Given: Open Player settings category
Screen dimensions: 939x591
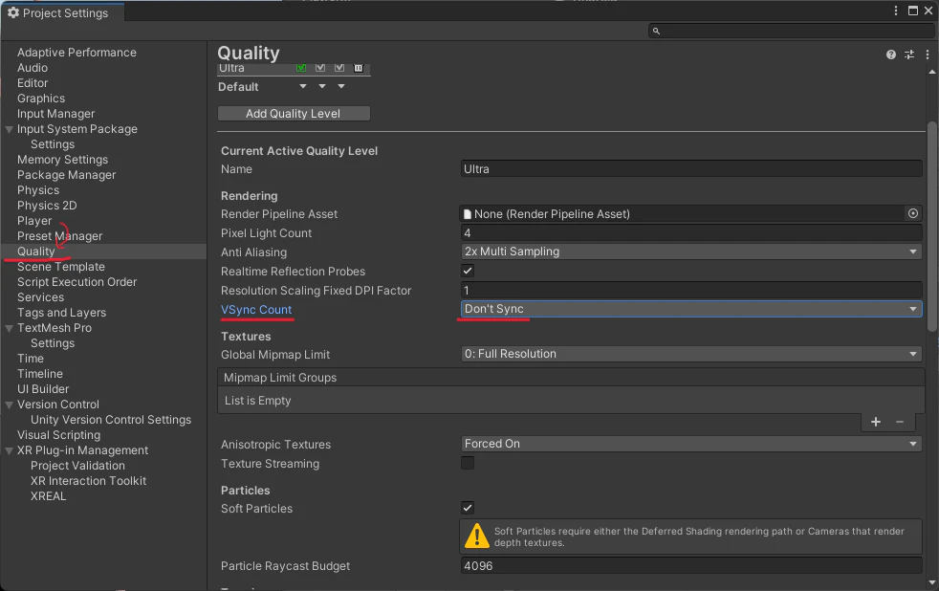Looking at the screenshot, I should (34, 221).
